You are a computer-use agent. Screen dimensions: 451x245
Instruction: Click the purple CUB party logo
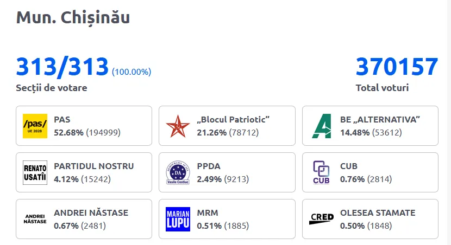click(321, 172)
